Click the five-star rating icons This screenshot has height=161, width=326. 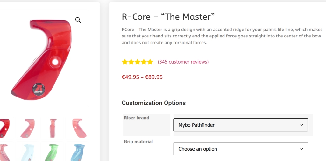coord(138,62)
